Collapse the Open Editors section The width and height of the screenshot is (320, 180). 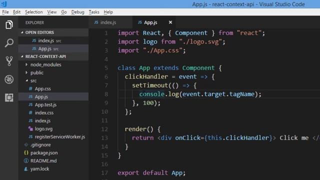[x=22, y=32]
